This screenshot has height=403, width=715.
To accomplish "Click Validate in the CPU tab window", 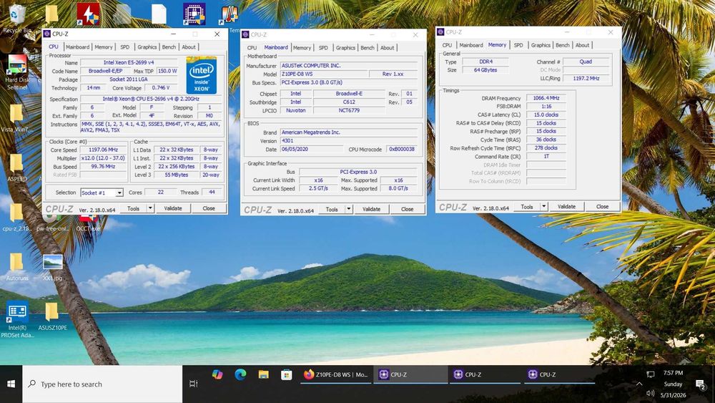I will pos(173,208).
